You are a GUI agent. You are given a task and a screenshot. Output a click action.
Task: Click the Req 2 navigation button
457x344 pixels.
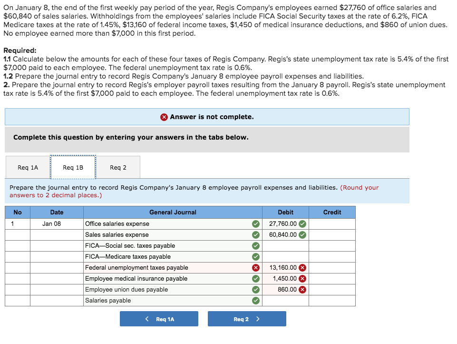247,318
